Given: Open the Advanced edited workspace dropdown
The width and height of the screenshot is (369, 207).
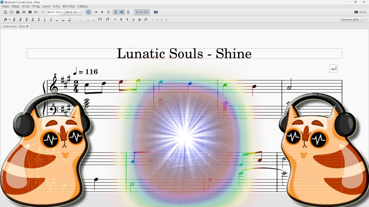Looking at the screenshot, I should pos(352,20).
